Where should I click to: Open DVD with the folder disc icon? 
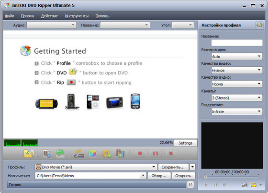[29, 154]
